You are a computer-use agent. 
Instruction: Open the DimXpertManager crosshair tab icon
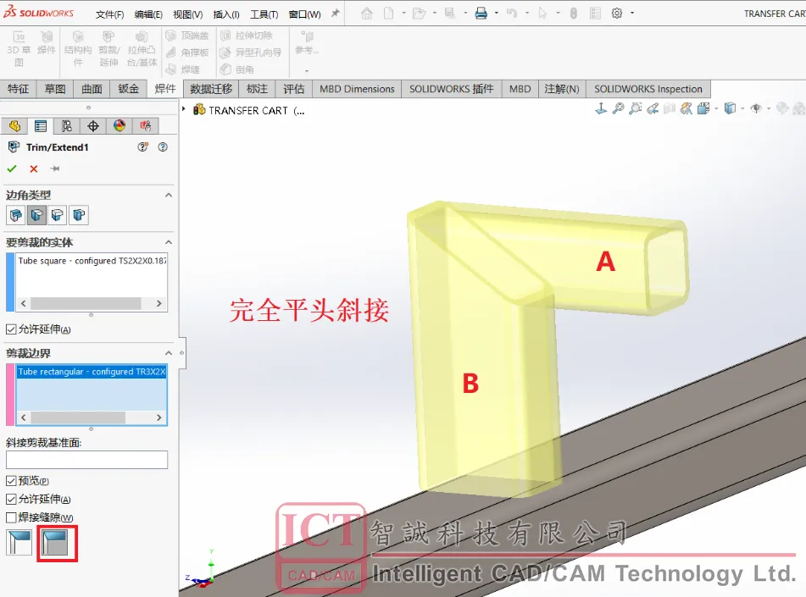click(93, 126)
